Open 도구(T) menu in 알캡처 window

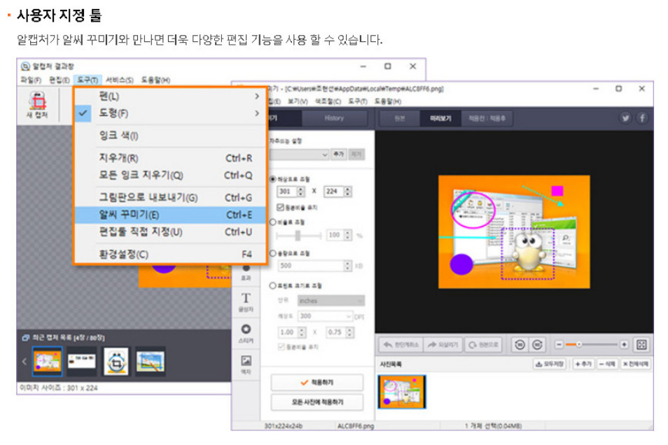pos(88,80)
